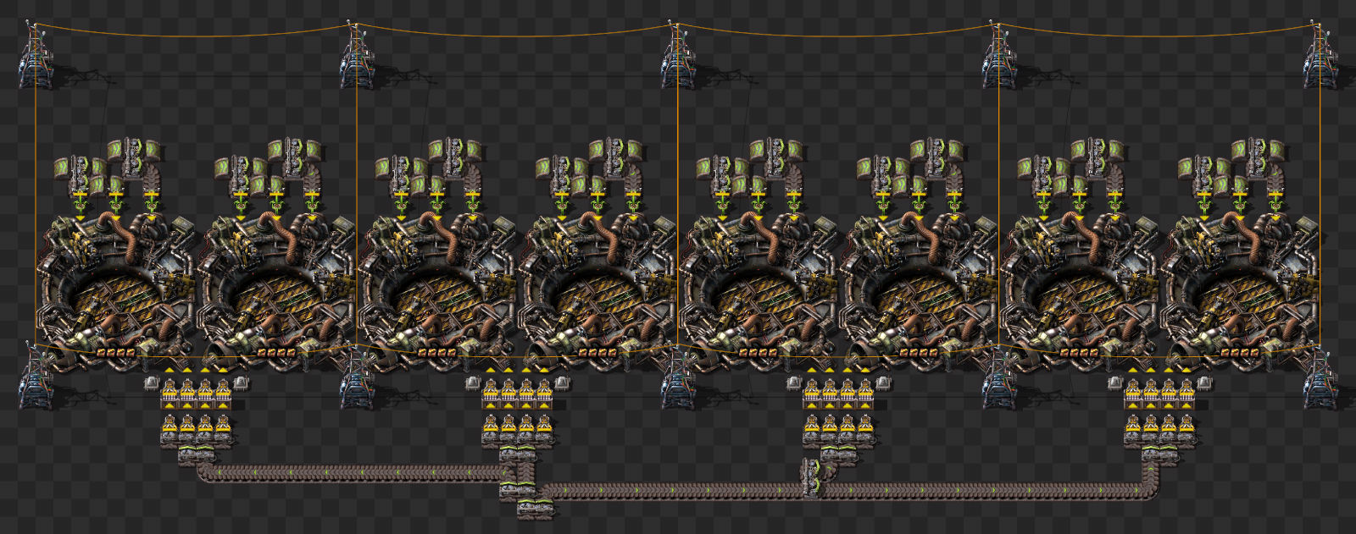Click lamp left of the second output inserters
The height and width of the screenshot is (534, 1356).
(473, 384)
